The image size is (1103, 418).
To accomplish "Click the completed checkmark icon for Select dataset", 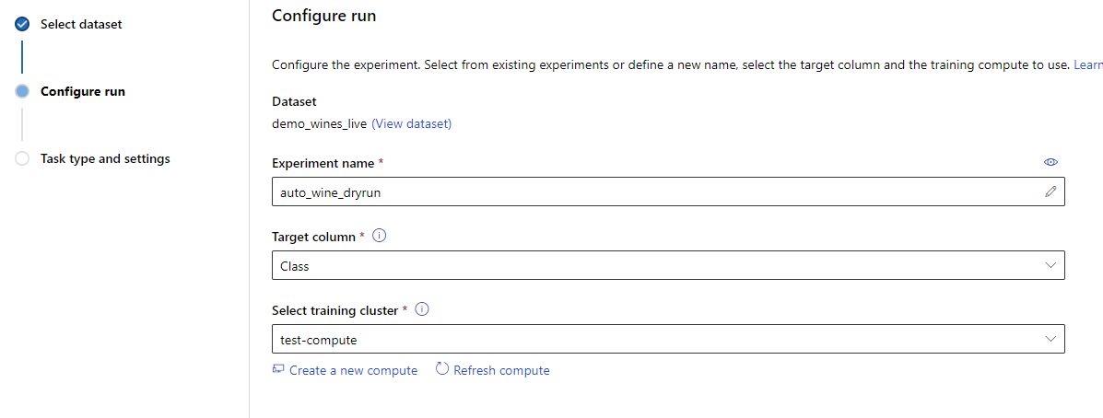I will [x=23, y=25].
